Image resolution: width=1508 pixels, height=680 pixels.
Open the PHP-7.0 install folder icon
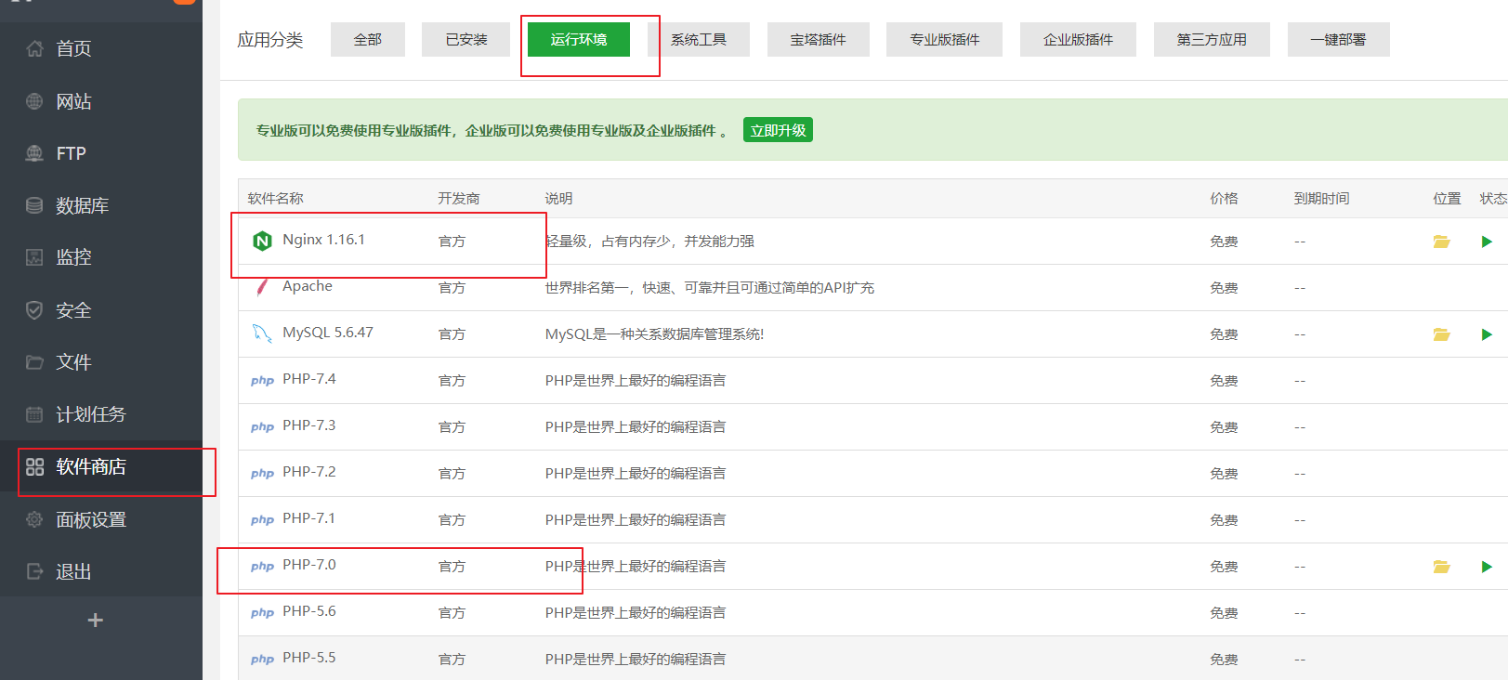pos(1441,567)
